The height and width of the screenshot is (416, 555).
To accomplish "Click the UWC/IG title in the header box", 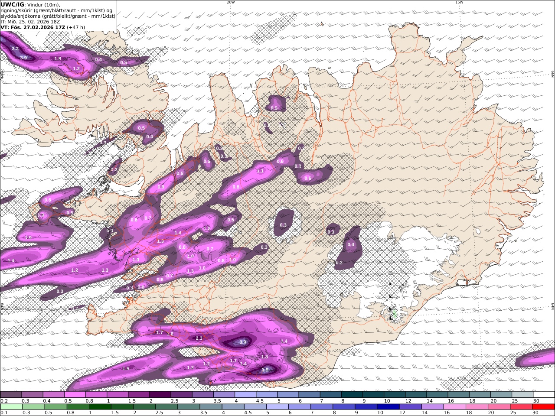I will (12, 4).
